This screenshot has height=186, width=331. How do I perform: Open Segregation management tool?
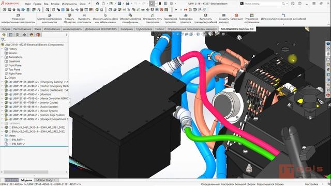[x=252, y=19]
